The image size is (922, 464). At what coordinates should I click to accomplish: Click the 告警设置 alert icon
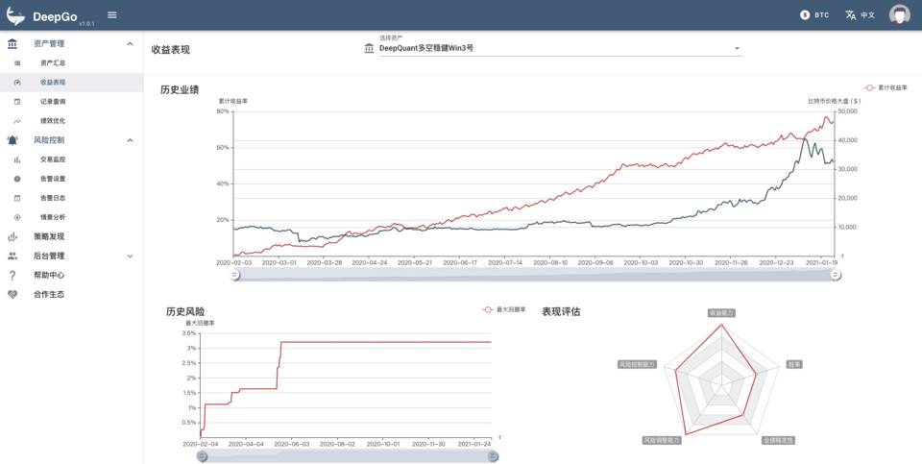pos(17,179)
